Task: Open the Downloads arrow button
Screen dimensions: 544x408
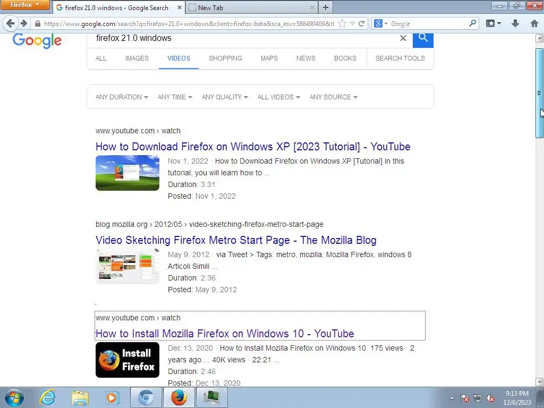Action: pyautogui.click(x=515, y=23)
